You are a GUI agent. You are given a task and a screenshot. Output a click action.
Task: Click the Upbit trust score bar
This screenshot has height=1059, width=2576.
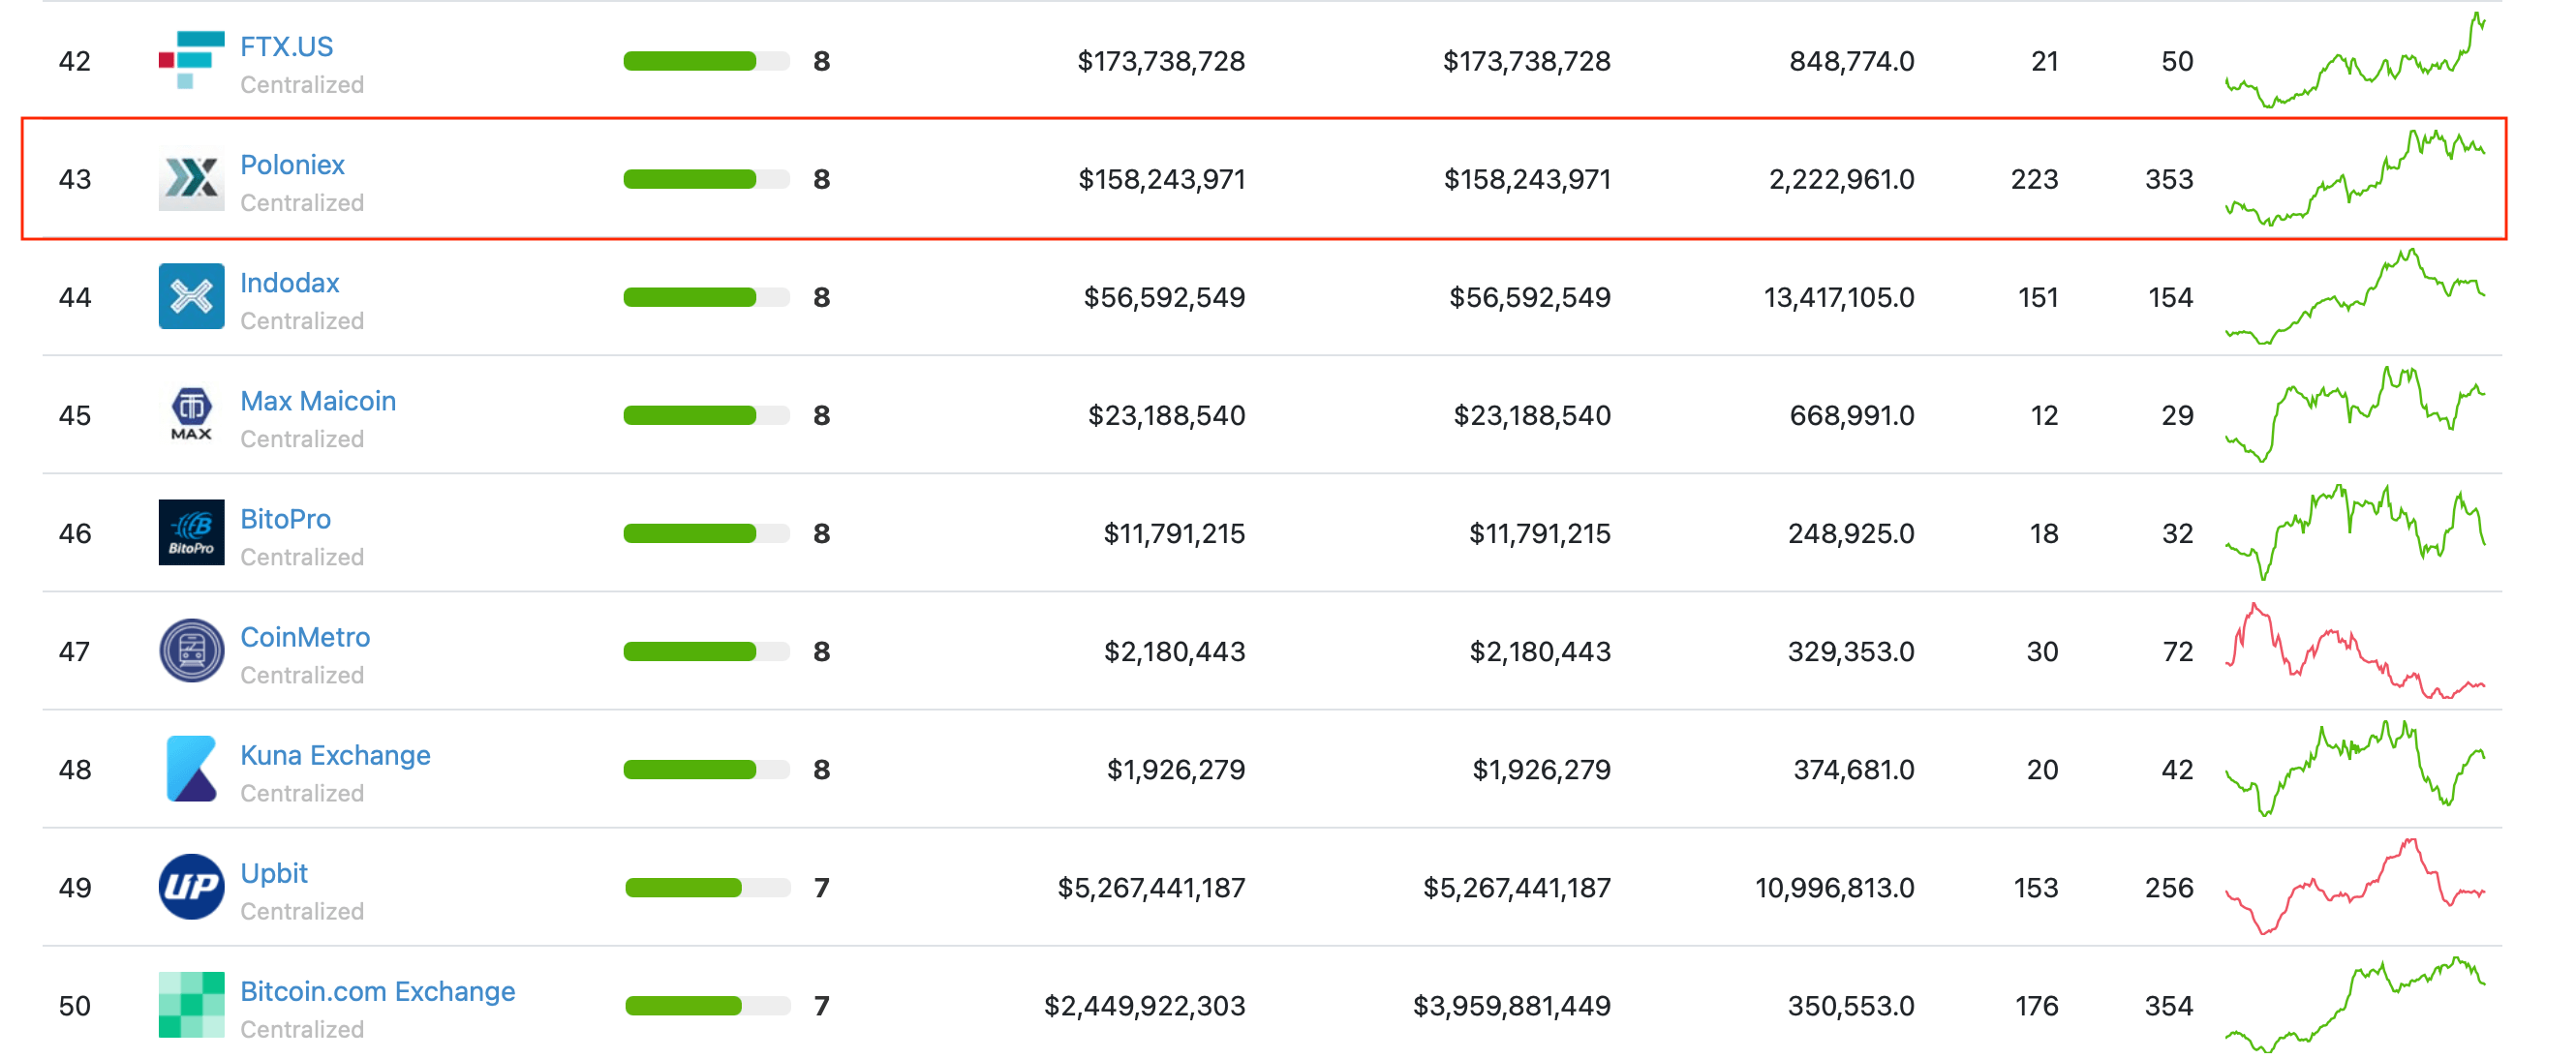[706, 888]
